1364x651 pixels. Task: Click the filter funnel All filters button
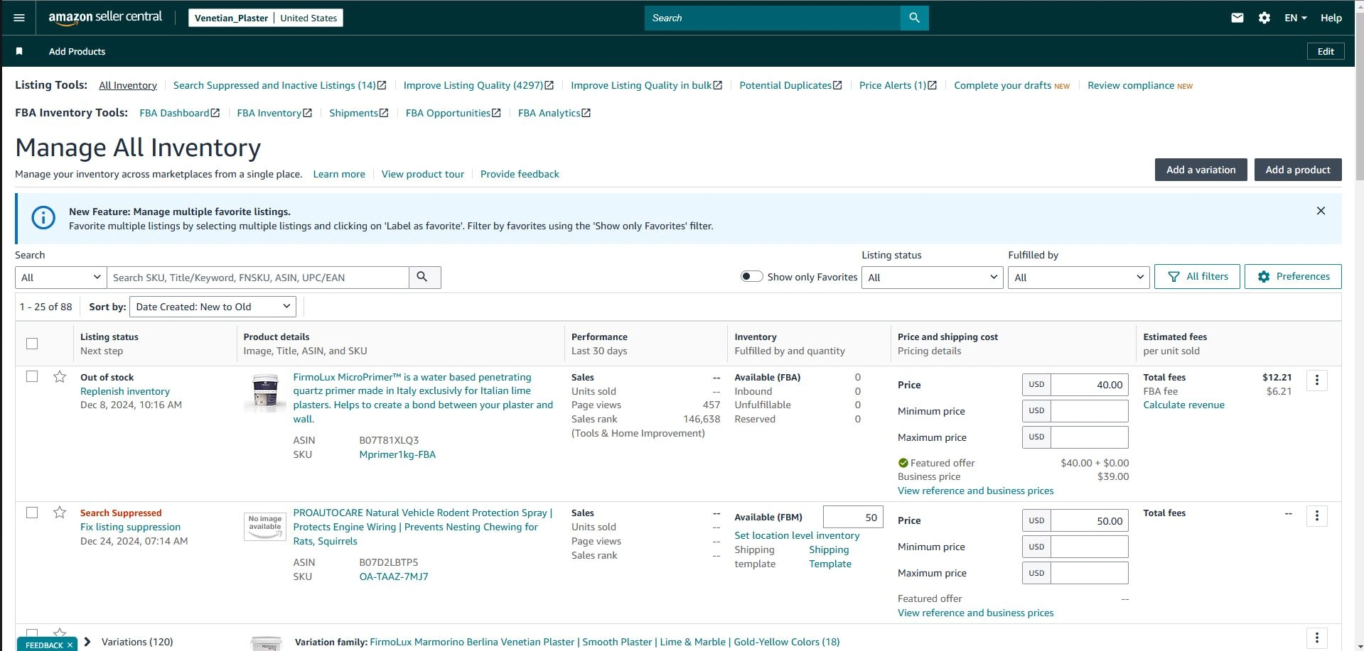click(1197, 276)
